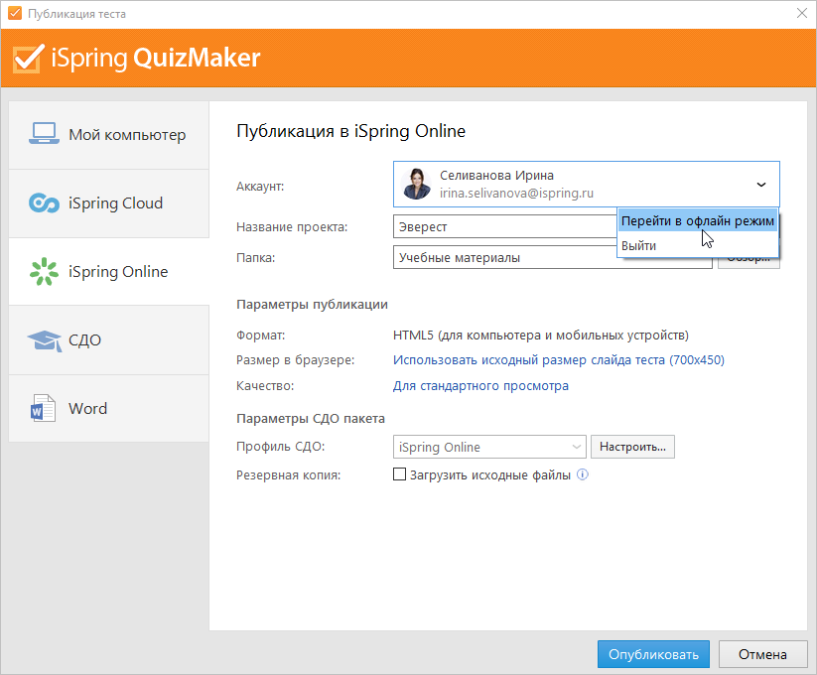Screen dimensions: 817x675
Task: Click the Отмена button
Action: 762,654
